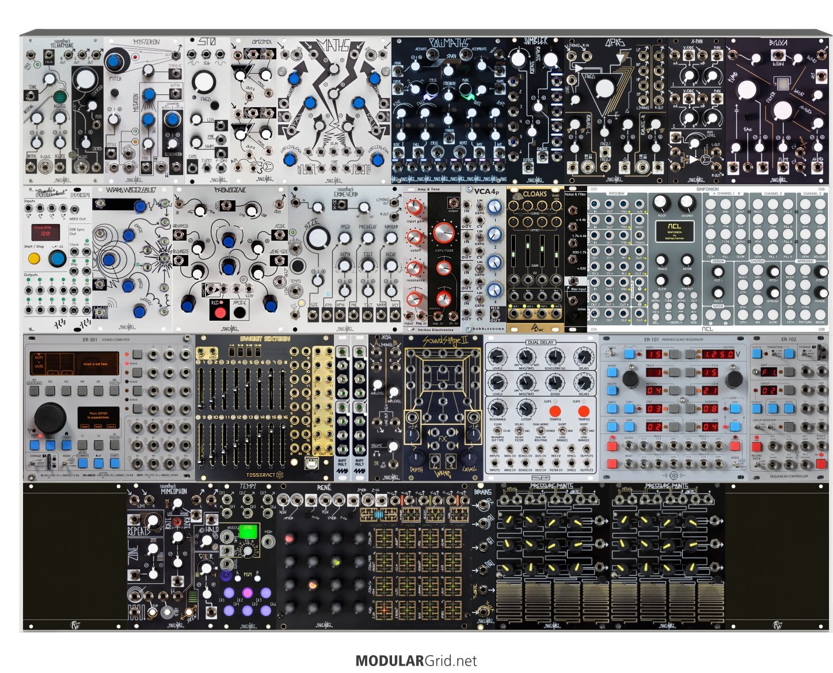Select the Clock BPM 120 display
Viewport: 833px width, 673px height.
pos(47,231)
